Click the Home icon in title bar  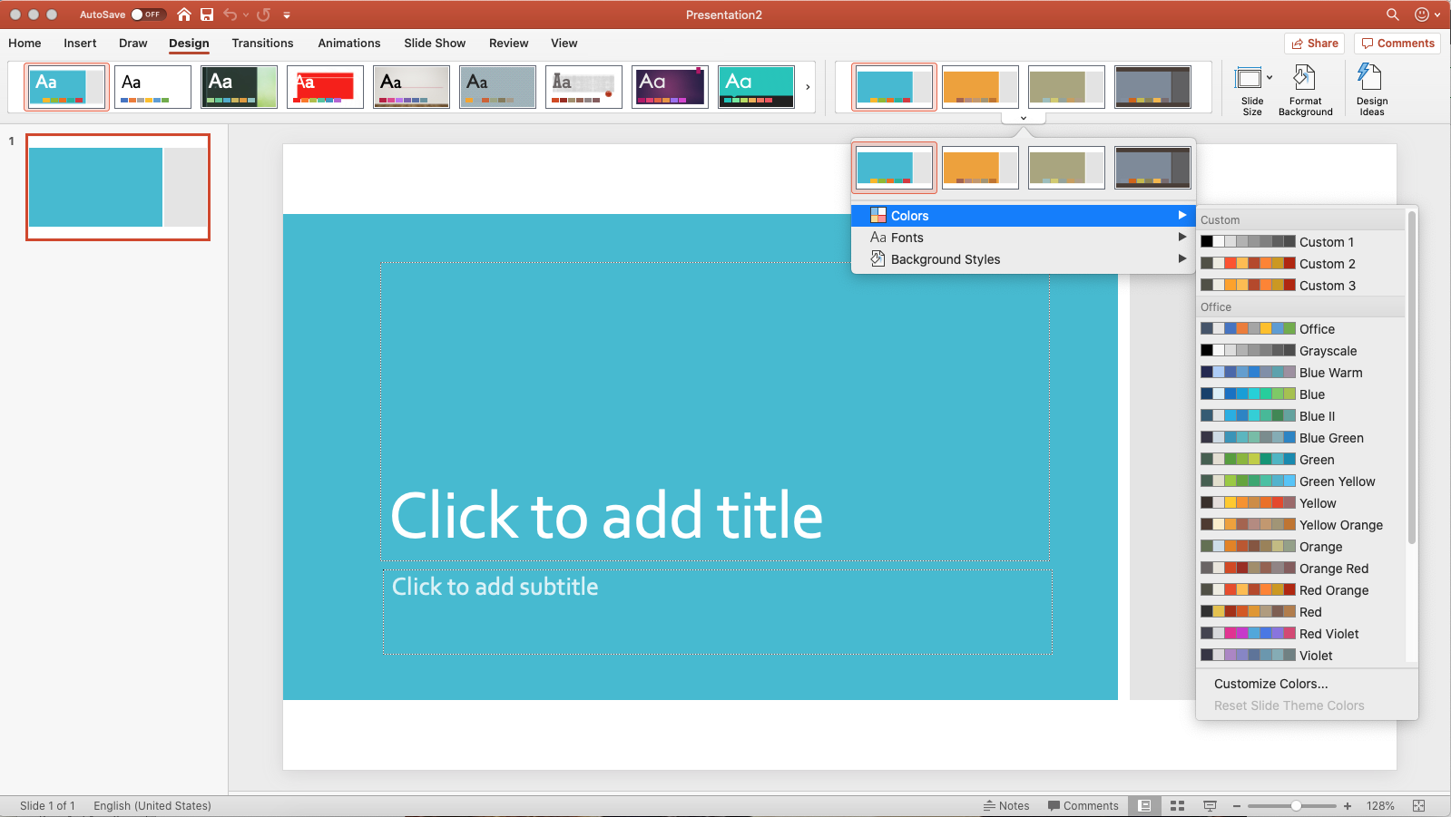[x=184, y=15]
